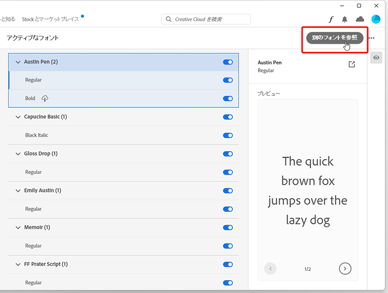Viewport: 388px width, 293px height.
Task: Click the three-dot more options icon
Action: (372, 38)
